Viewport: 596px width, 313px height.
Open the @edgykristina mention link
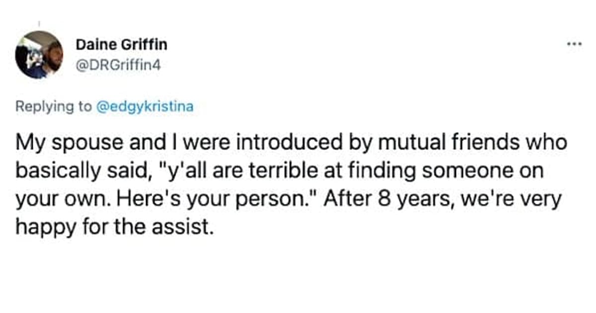coord(144,106)
